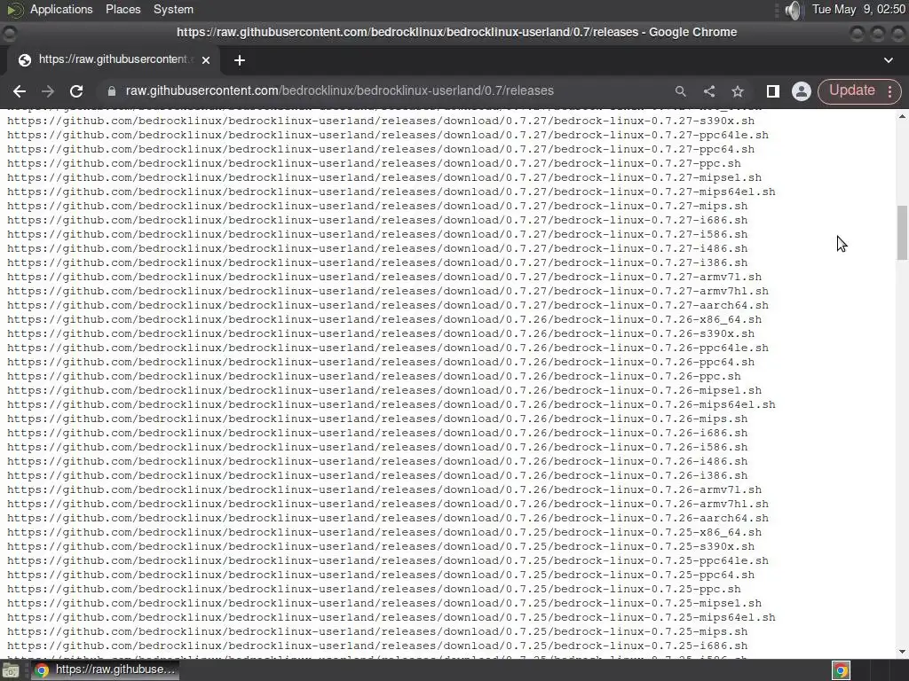This screenshot has width=909, height=681.
Task: Click the 0.7.26-aarch64.sh URL line
Action: coord(388,518)
